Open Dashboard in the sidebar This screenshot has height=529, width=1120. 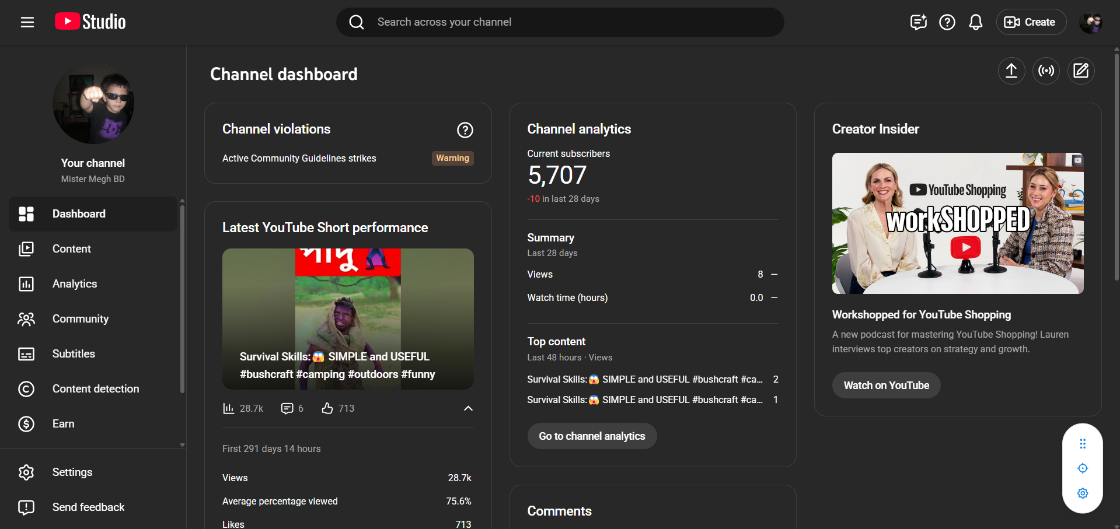(x=93, y=214)
